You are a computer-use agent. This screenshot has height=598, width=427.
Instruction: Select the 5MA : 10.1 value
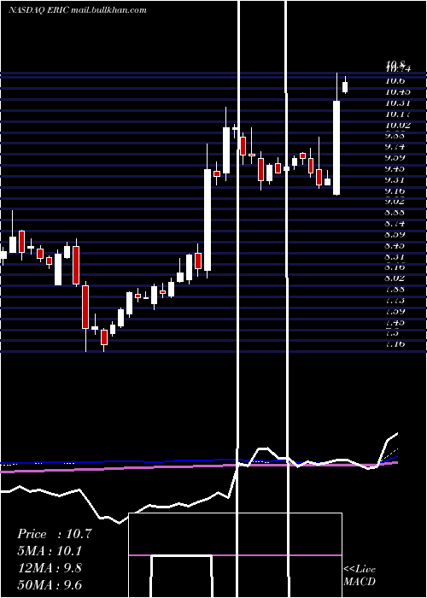[x=50, y=551]
